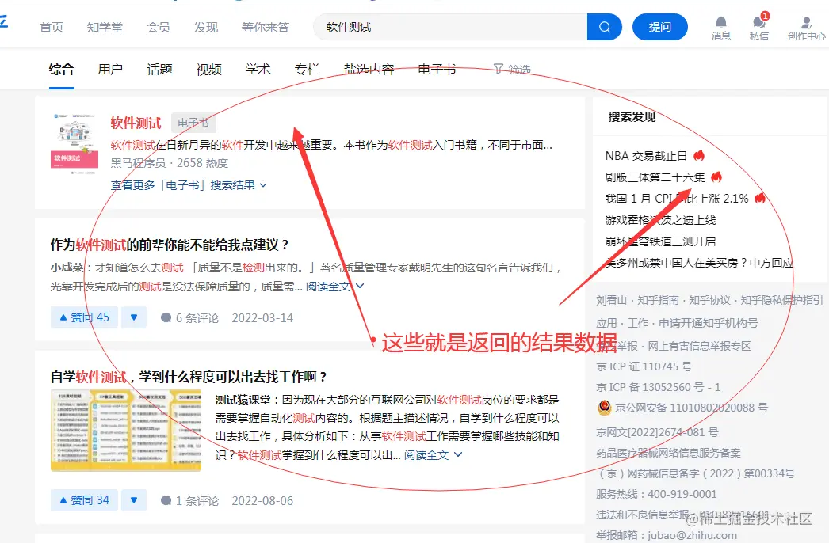
Task: Open the 软件测试 ebook cover thumbnail
Action: click(x=74, y=144)
